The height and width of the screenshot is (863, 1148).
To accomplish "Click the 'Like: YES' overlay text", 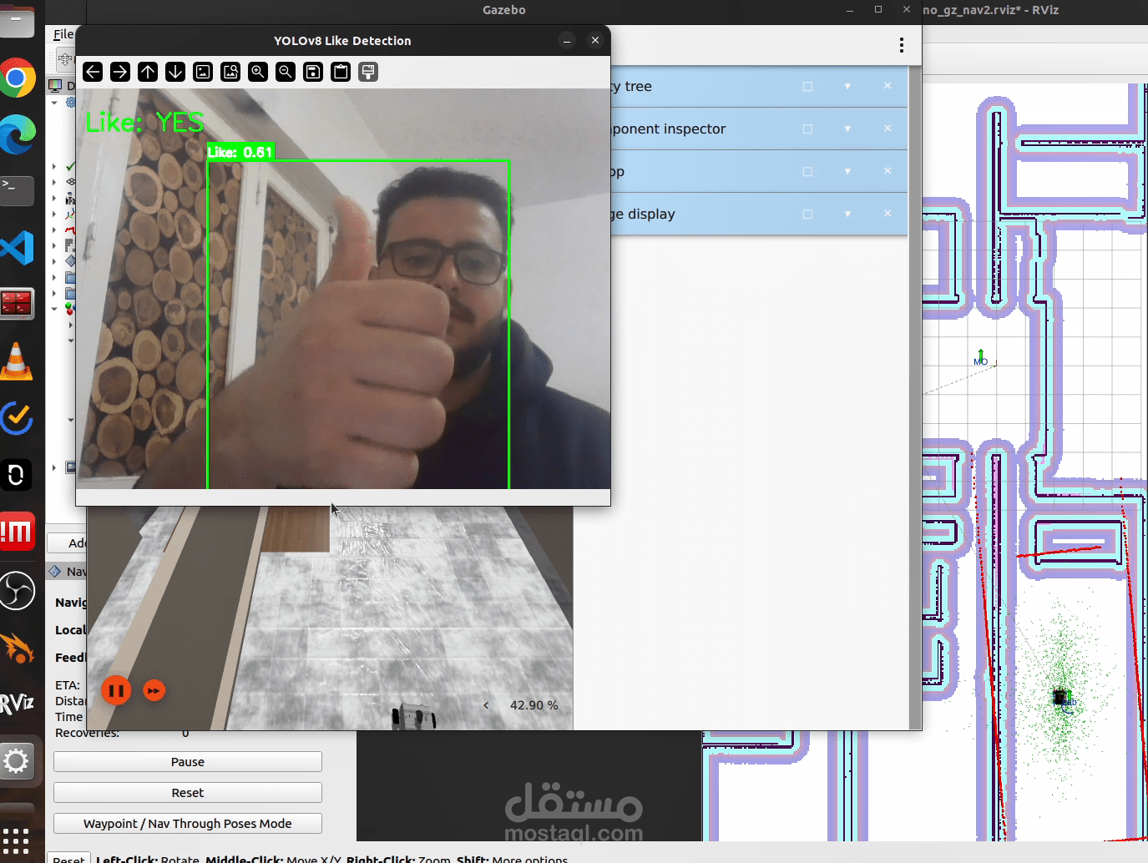I will tap(144, 123).
